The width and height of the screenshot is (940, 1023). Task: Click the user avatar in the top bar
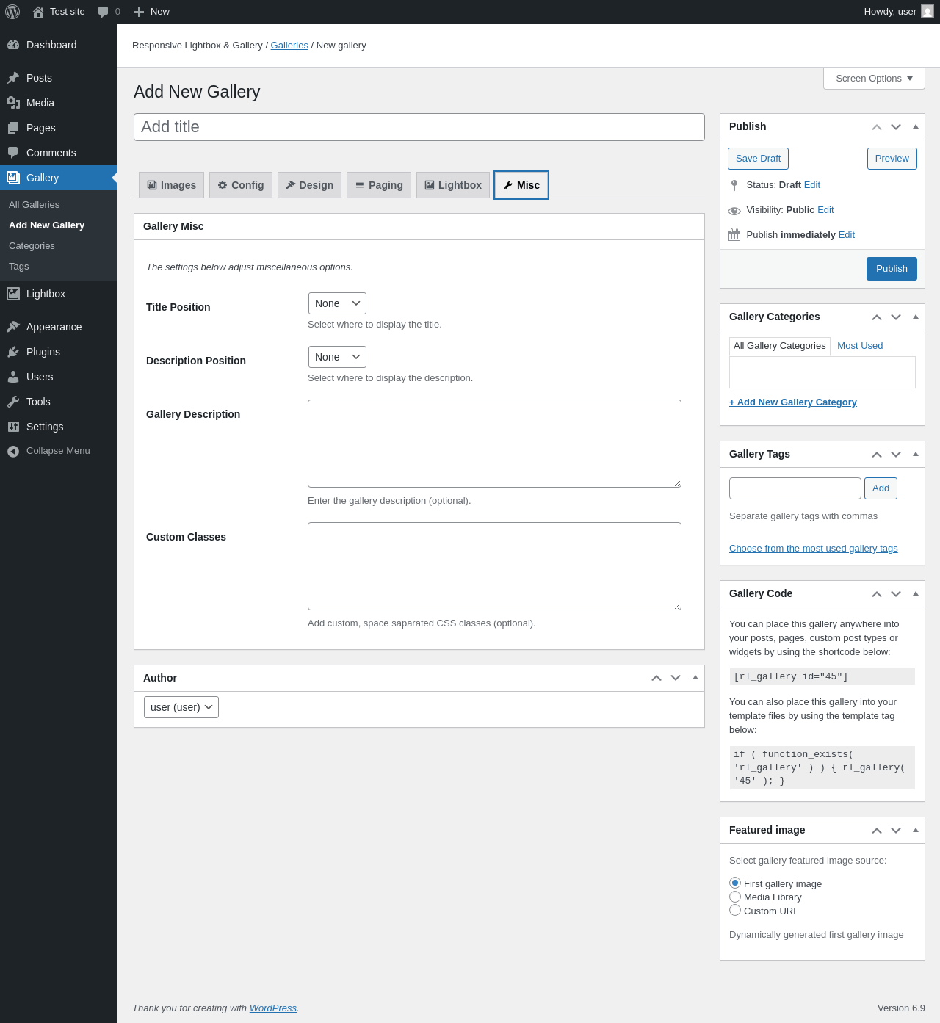[x=928, y=12]
